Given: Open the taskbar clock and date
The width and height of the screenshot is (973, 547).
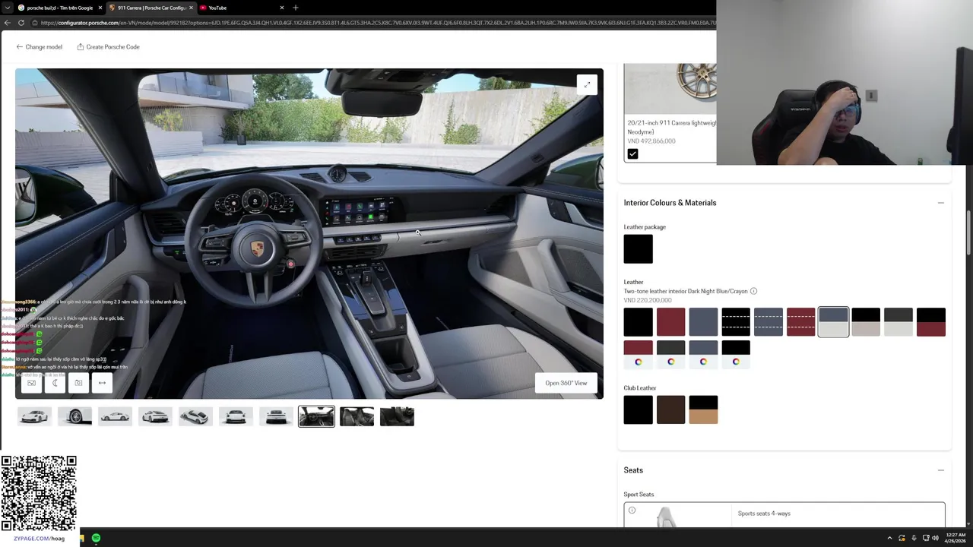Looking at the screenshot, I should coord(955,538).
